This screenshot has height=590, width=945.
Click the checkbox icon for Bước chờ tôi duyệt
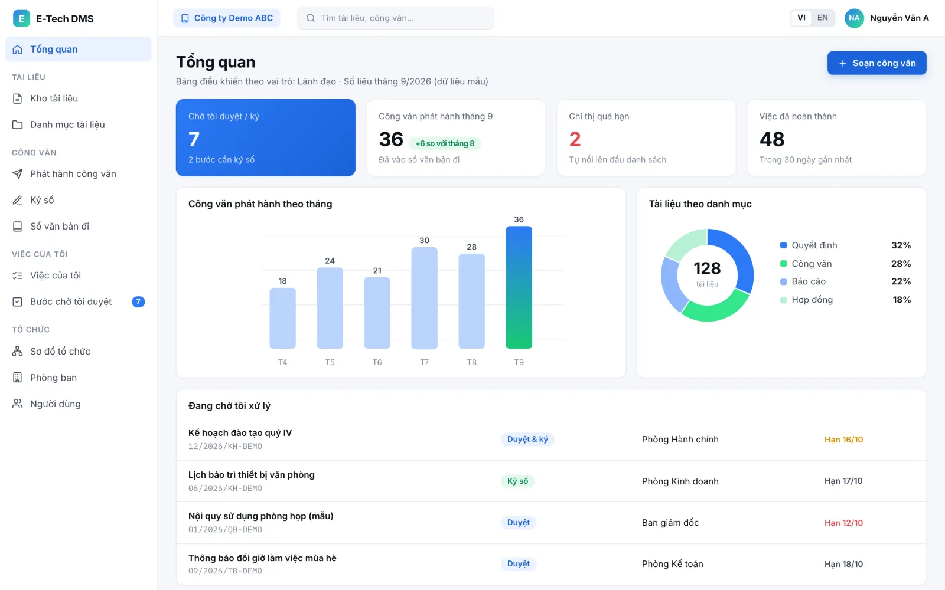18,302
